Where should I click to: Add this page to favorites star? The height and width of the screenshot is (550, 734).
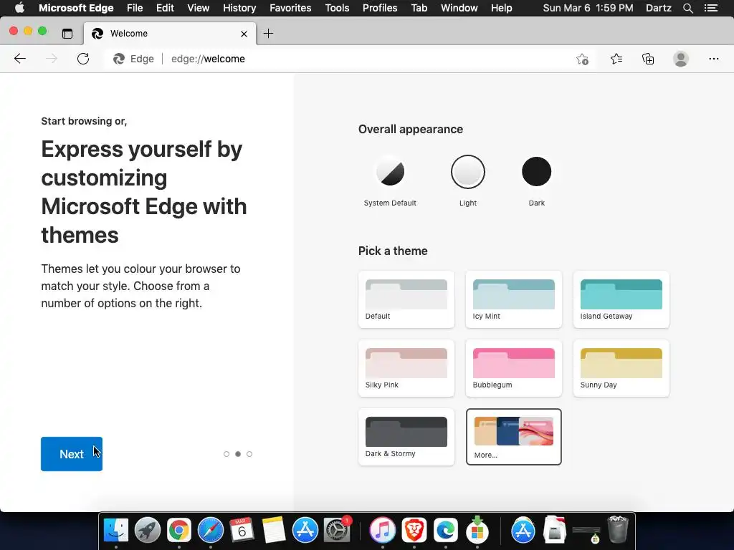[x=582, y=59]
